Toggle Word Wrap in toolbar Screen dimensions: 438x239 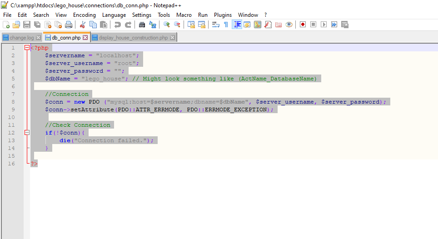click(x=216, y=25)
